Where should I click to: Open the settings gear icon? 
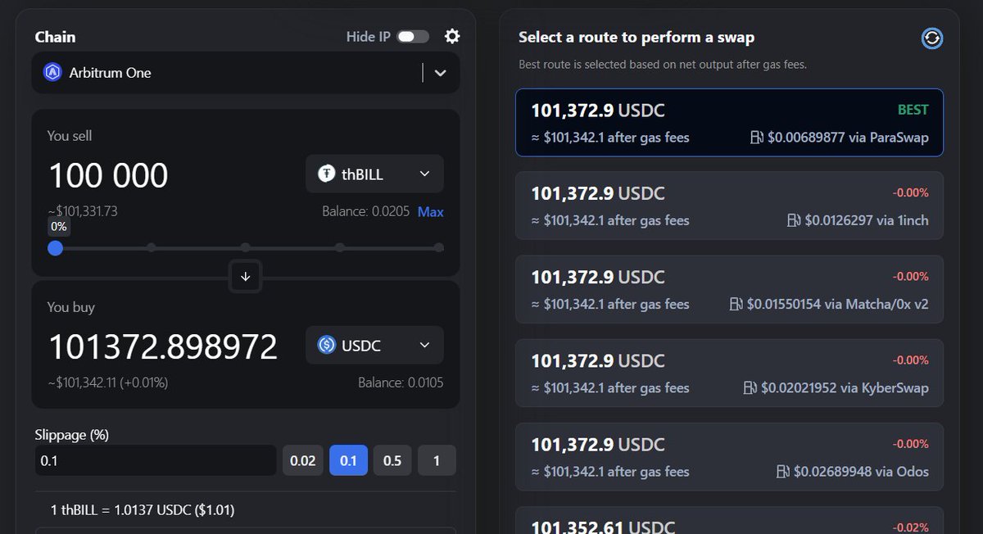(x=452, y=36)
